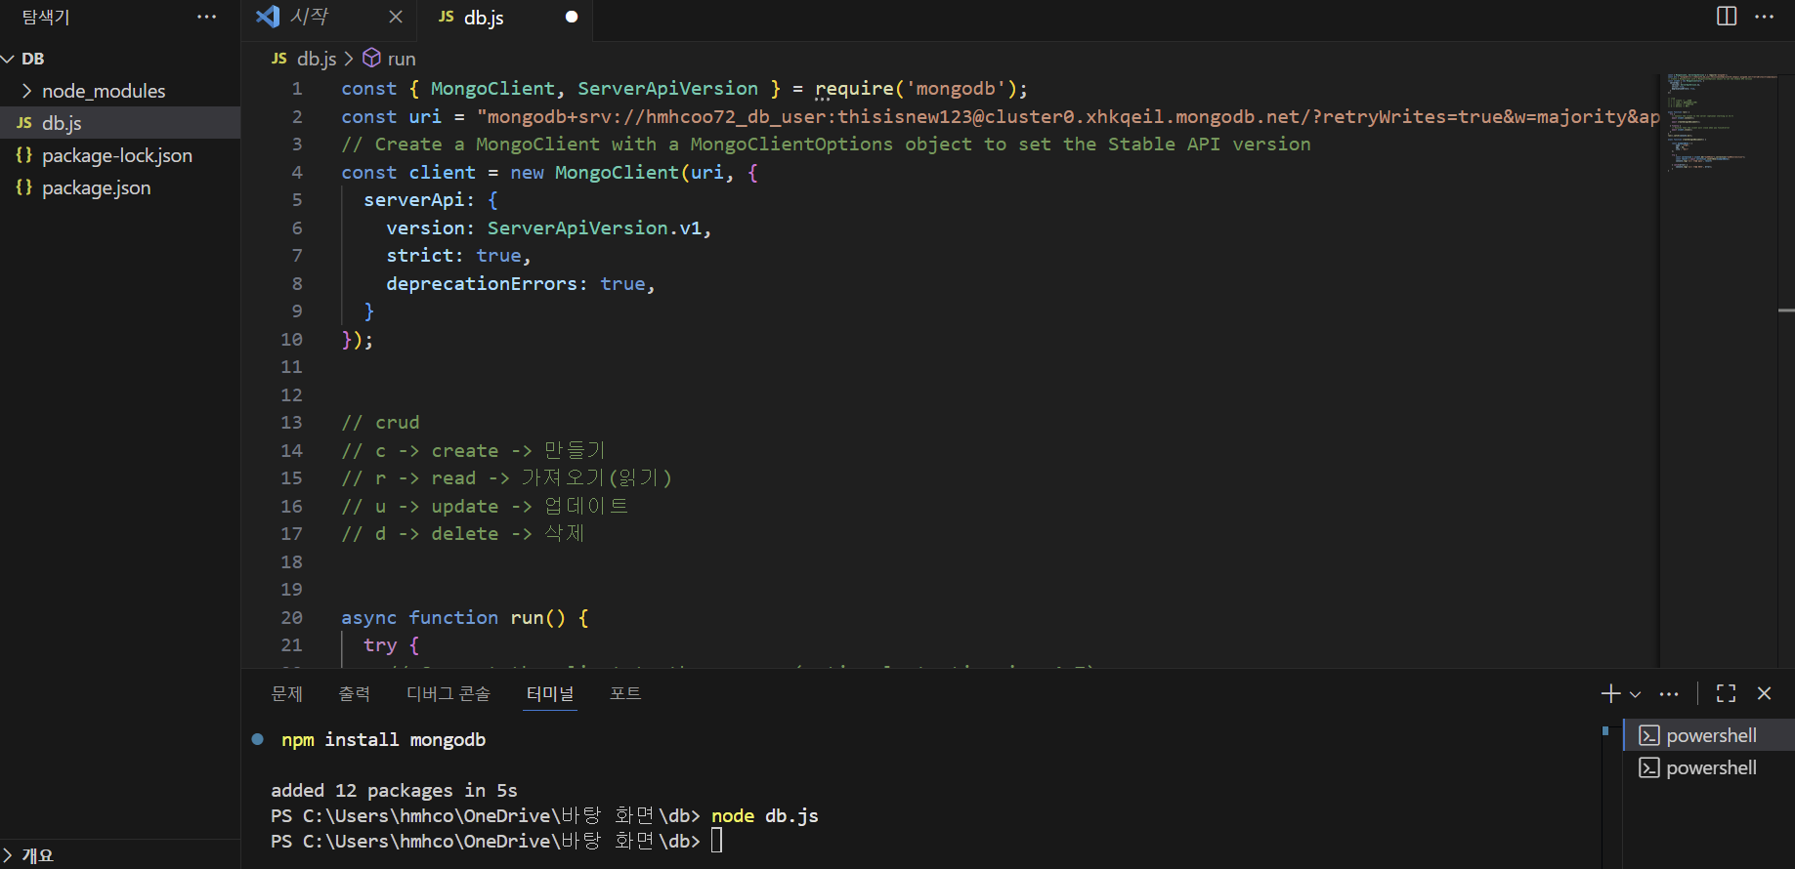The image size is (1795, 869).
Task: Switch to the 문제 problems tab
Action: pyautogui.click(x=286, y=693)
